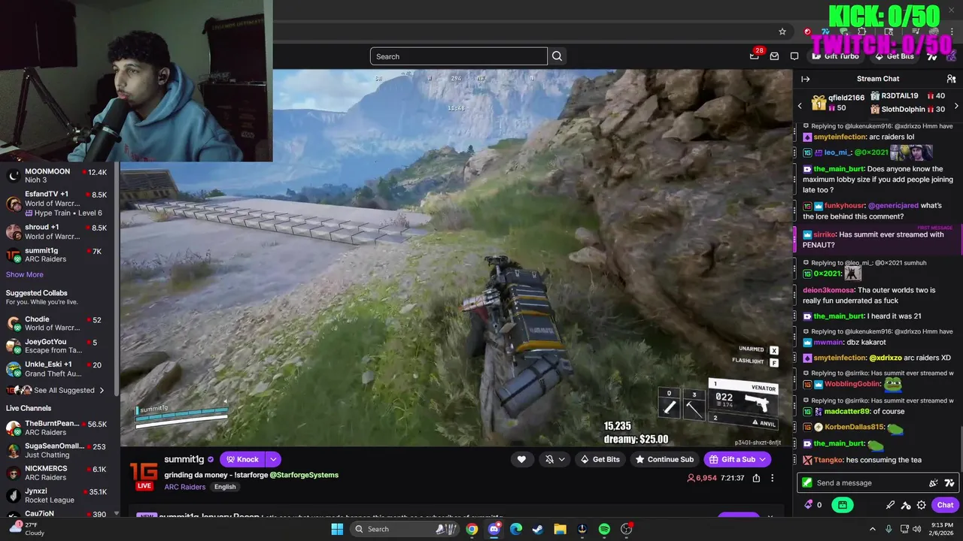Open the celebration emote picker icon
Screen dimensions: 963x541
pyautogui.click(x=934, y=483)
